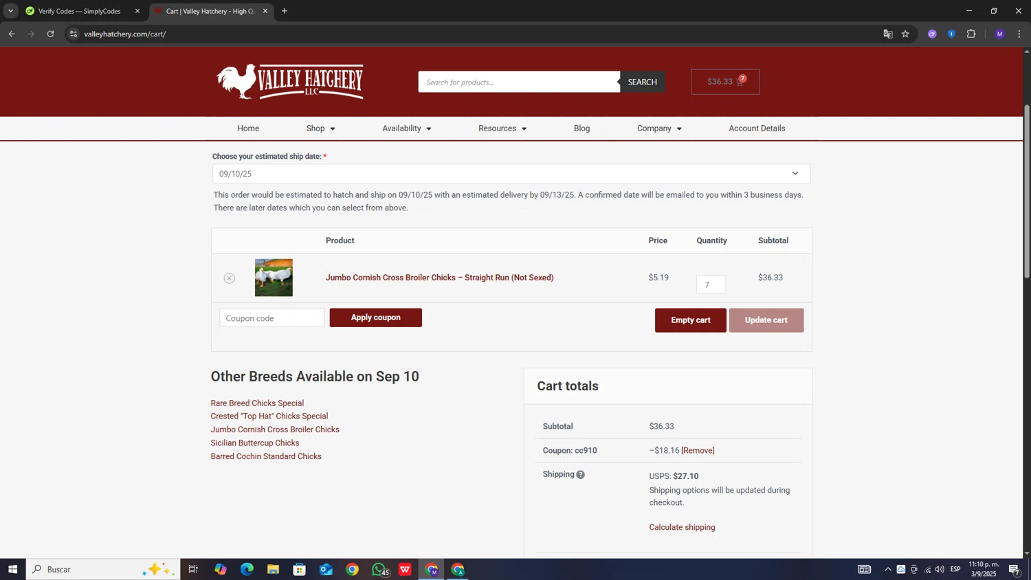Open the translate page icon in address bar
The image size is (1031, 580).
887,34
